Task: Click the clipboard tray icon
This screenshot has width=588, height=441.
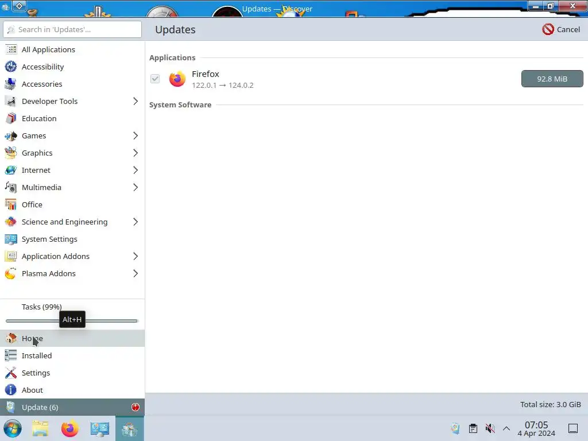Action: pos(473,428)
